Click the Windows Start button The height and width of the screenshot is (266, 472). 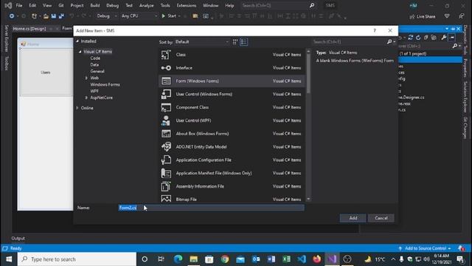click(x=9, y=259)
